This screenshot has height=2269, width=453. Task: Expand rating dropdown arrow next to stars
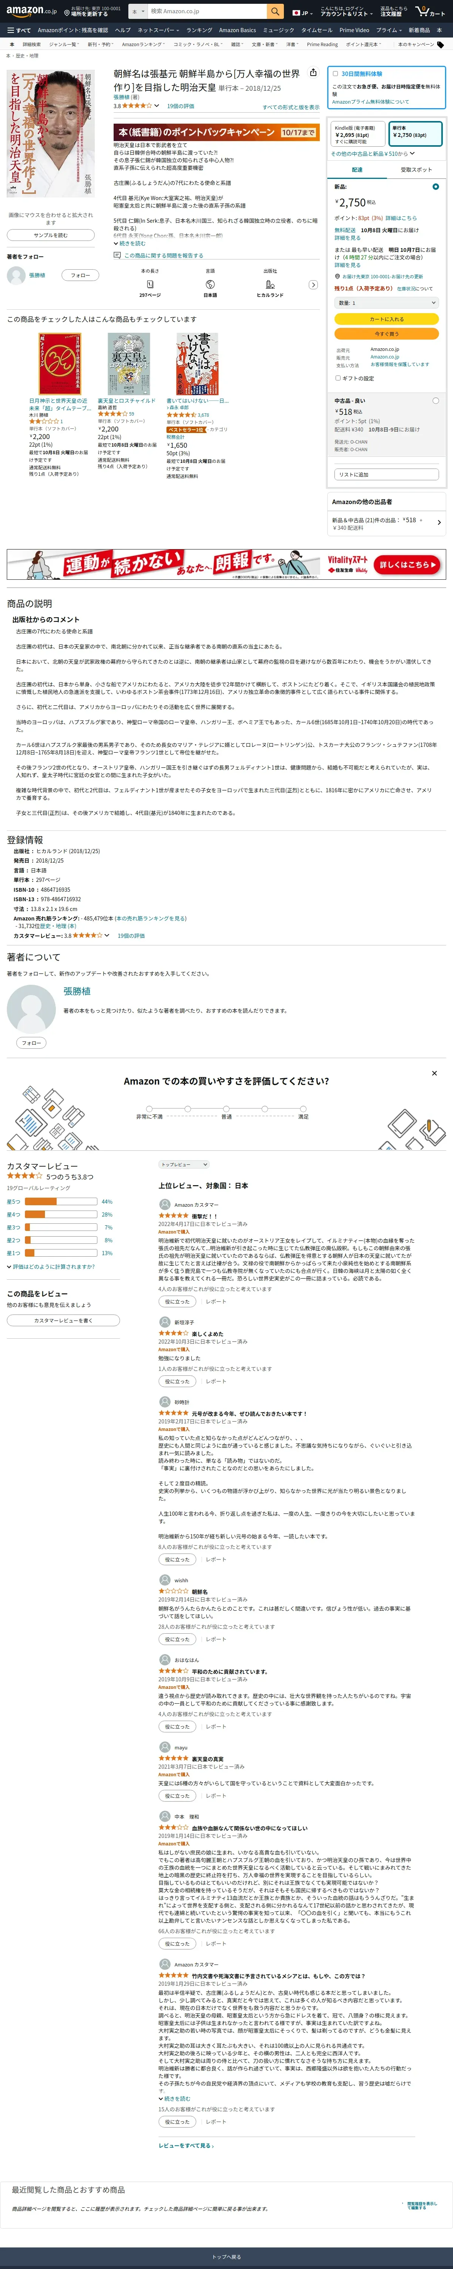157,106
